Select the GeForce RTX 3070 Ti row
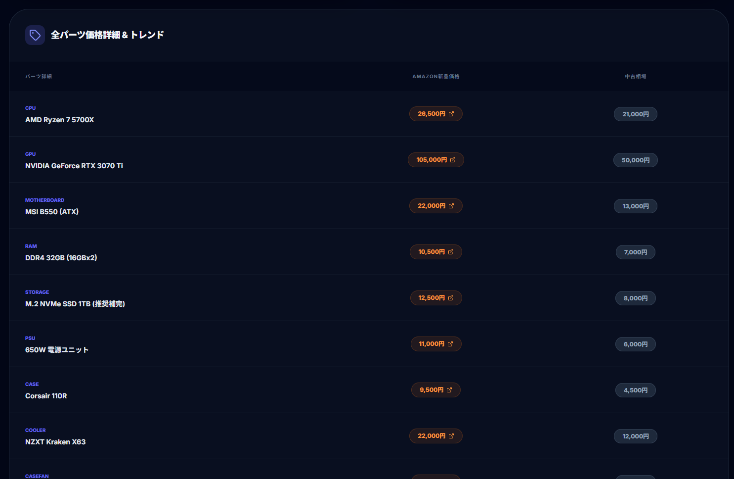The height and width of the screenshot is (479, 734). (x=198, y=159)
